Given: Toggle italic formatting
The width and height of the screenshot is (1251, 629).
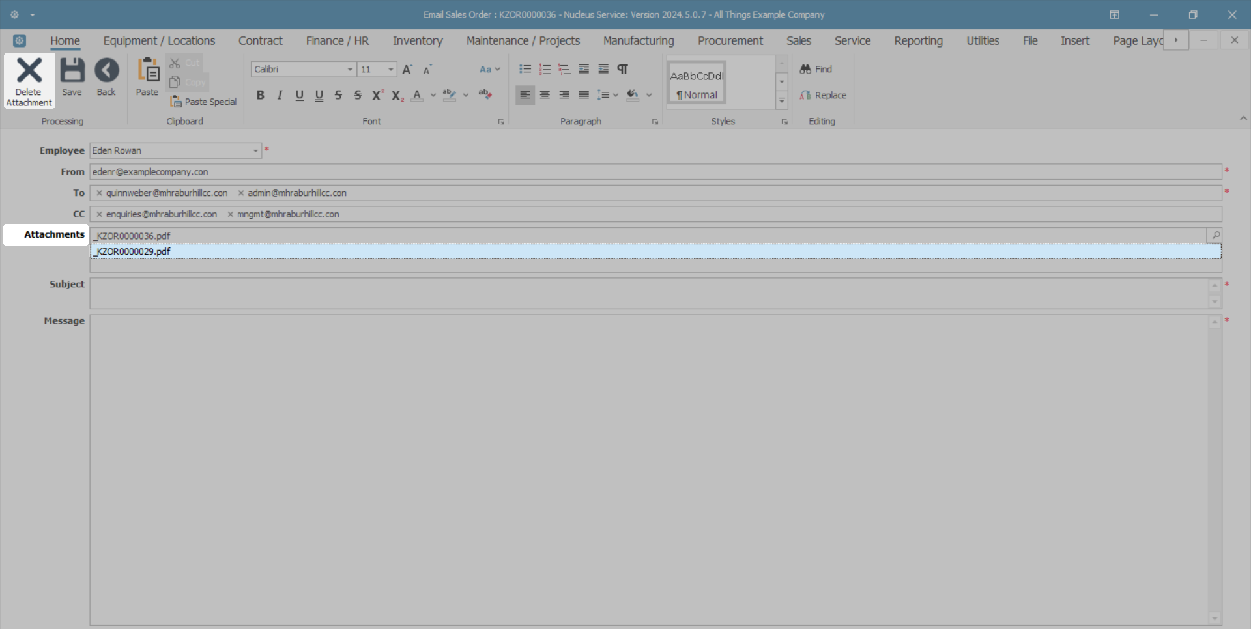Looking at the screenshot, I should tap(280, 95).
